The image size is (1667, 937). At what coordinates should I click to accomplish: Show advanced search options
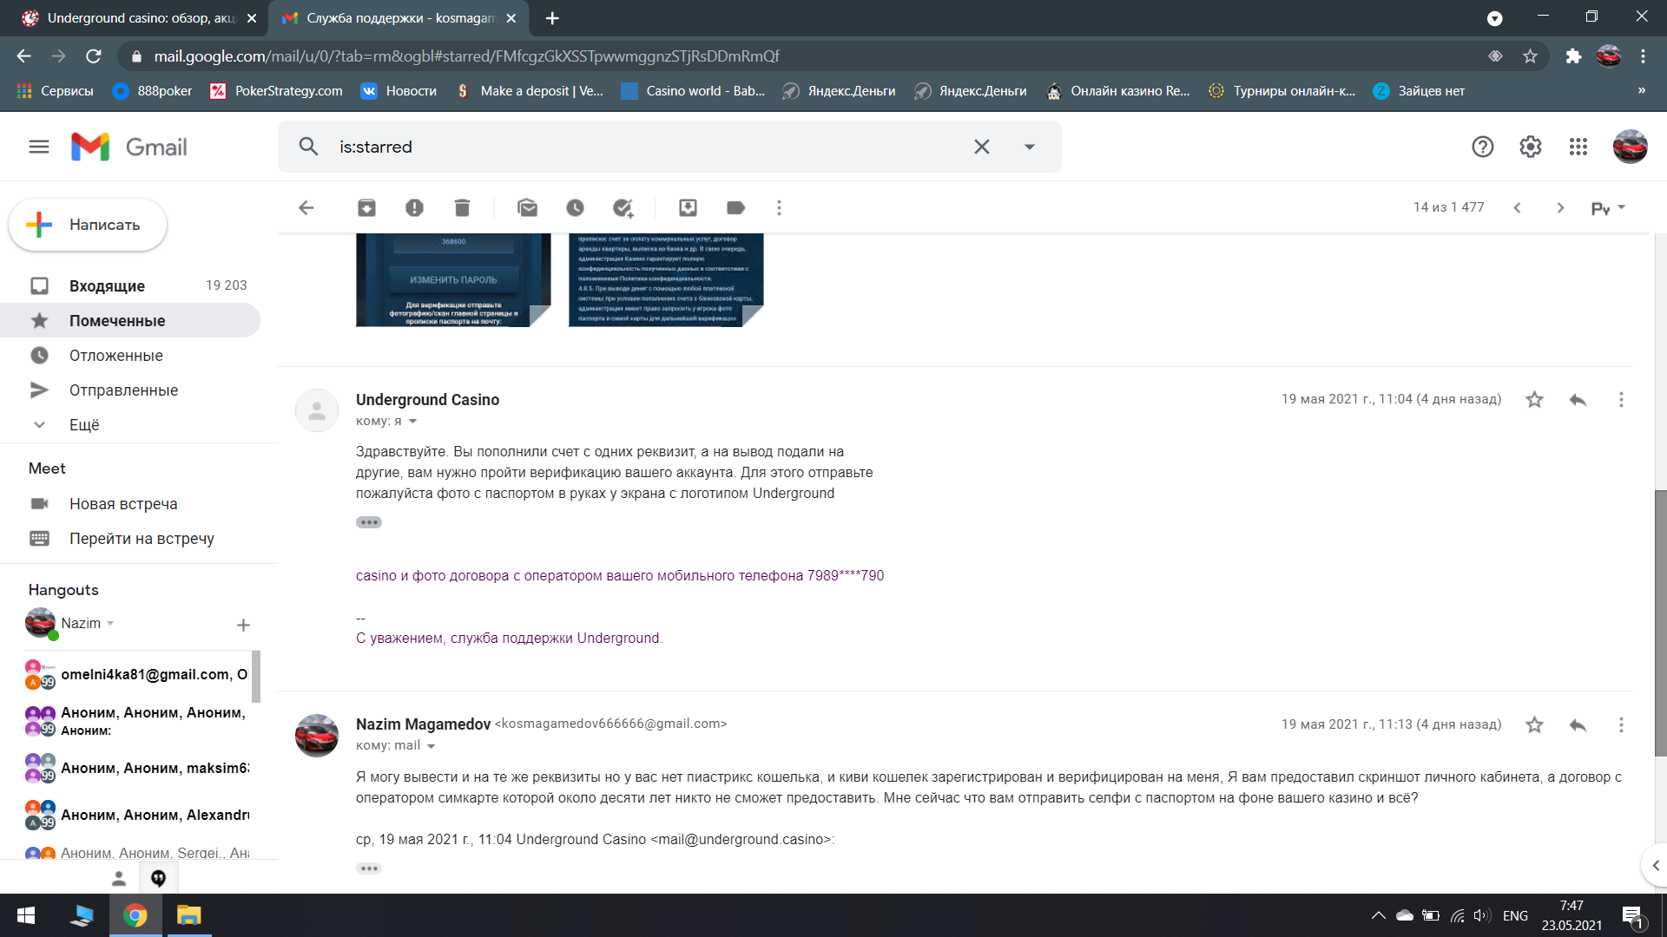tap(1030, 147)
